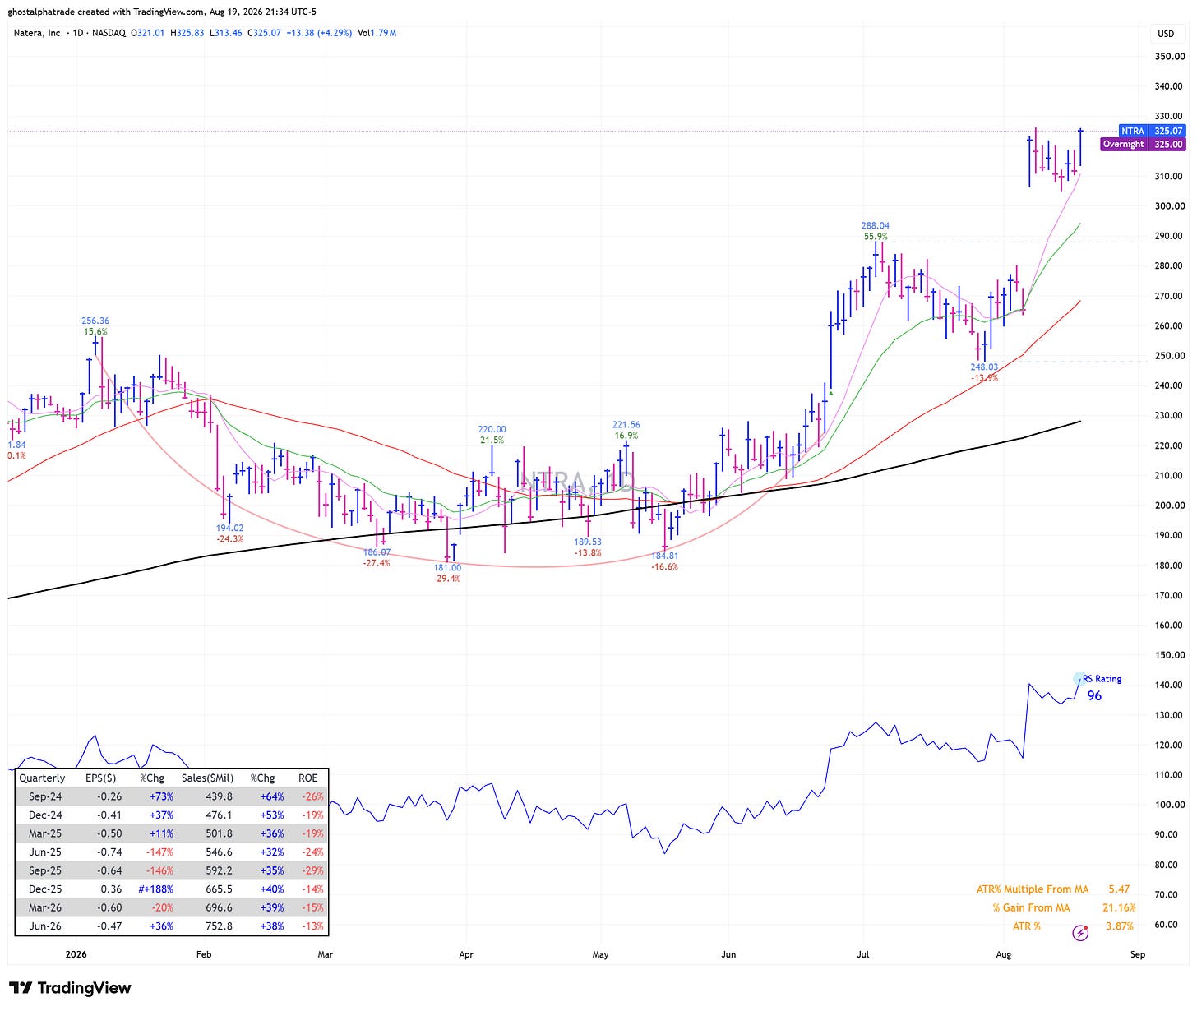Click the Jun-26 ROE value -13%
1197x1011 pixels.
pos(312,926)
